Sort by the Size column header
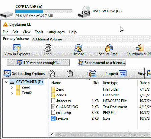151x139 pixels. pos(96,83)
